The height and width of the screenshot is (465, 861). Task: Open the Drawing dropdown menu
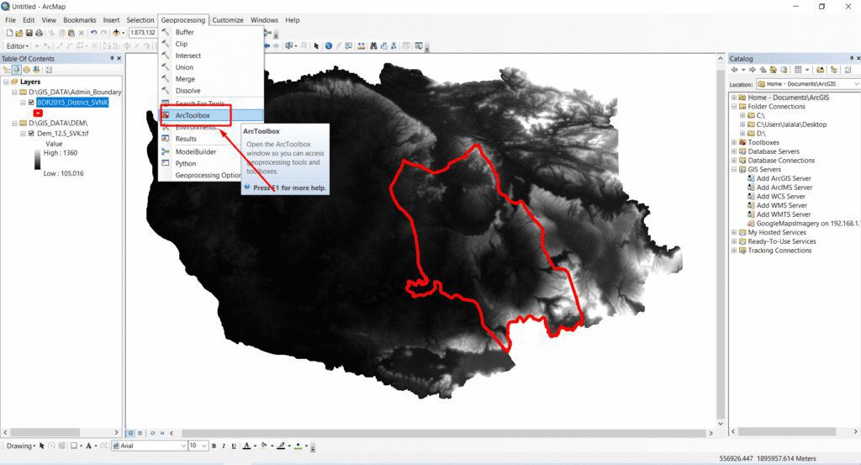21,446
